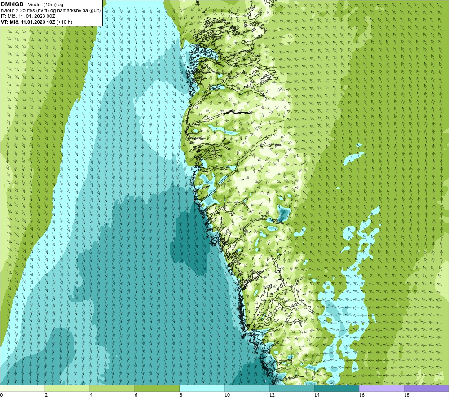449x398 pixels.
Task: Click the 'hviður > 25 m/s (hvítt)' text line
Action: [x=51, y=11]
